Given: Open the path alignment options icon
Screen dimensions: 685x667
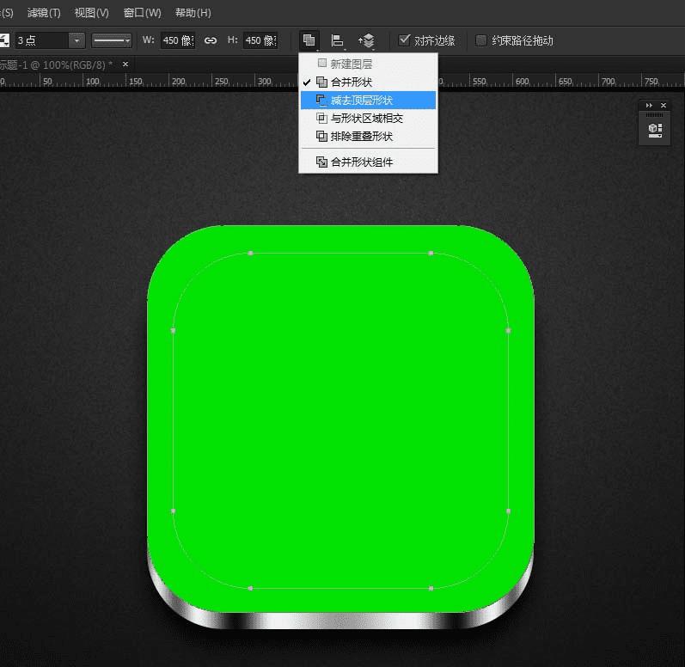Looking at the screenshot, I should pos(337,40).
